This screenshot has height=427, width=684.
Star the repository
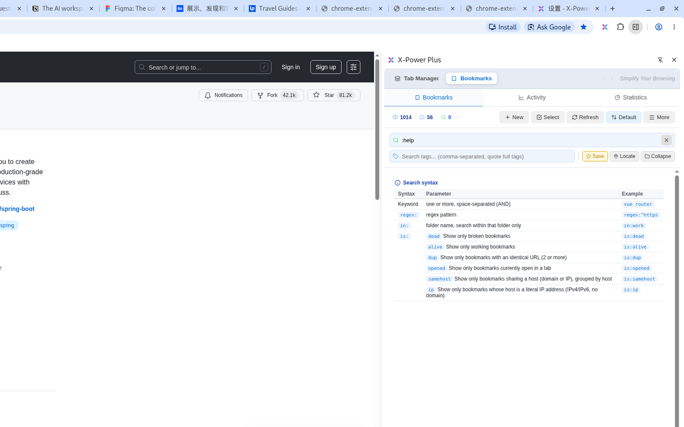point(334,96)
